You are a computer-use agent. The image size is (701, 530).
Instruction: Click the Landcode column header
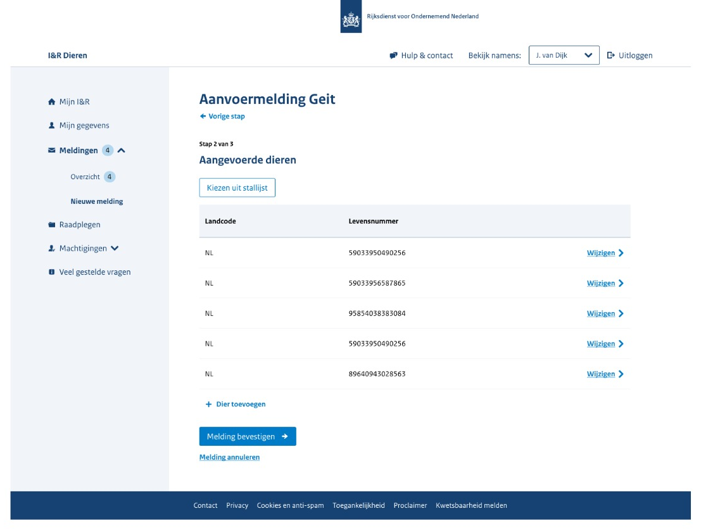[x=220, y=221]
